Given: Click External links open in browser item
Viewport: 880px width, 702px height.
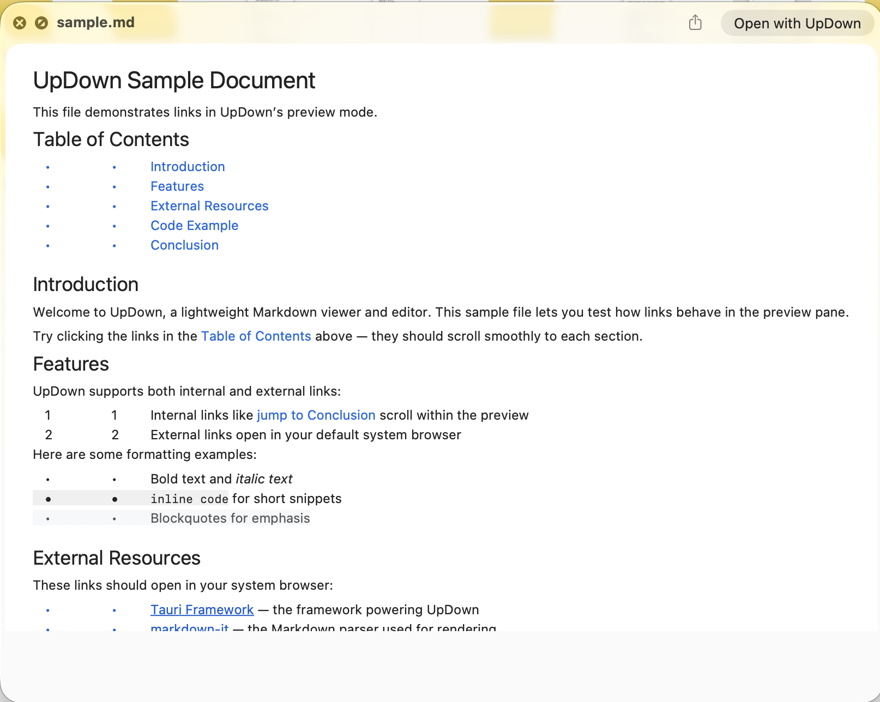Looking at the screenshot, I should (306, 435).
